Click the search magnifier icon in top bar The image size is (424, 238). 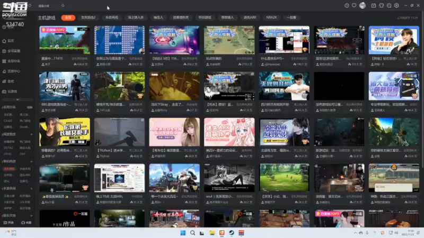[63, 5]
